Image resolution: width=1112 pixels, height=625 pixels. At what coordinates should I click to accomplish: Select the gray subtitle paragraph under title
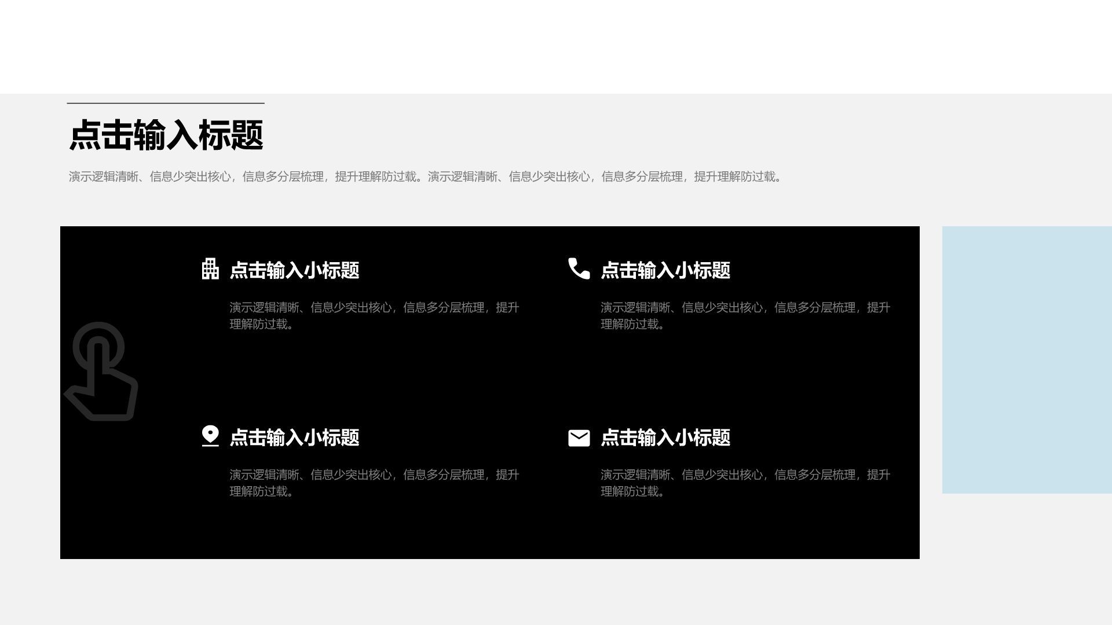click(x=426, y=177)
